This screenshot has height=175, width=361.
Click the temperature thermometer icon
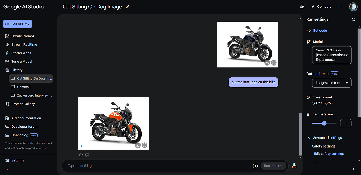309,114
